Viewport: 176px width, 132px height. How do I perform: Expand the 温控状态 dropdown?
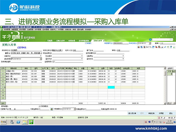coord(123,59)
